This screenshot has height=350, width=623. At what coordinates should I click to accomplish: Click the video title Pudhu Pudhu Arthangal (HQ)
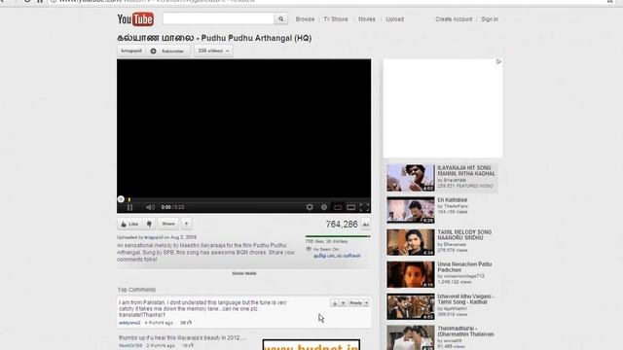tap(214, 38)
